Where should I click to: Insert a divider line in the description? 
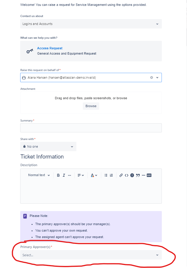pyautogui.click(x=143, y=175)
